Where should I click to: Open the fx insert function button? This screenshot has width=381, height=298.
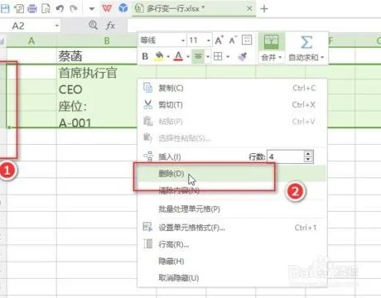(110, 26)
